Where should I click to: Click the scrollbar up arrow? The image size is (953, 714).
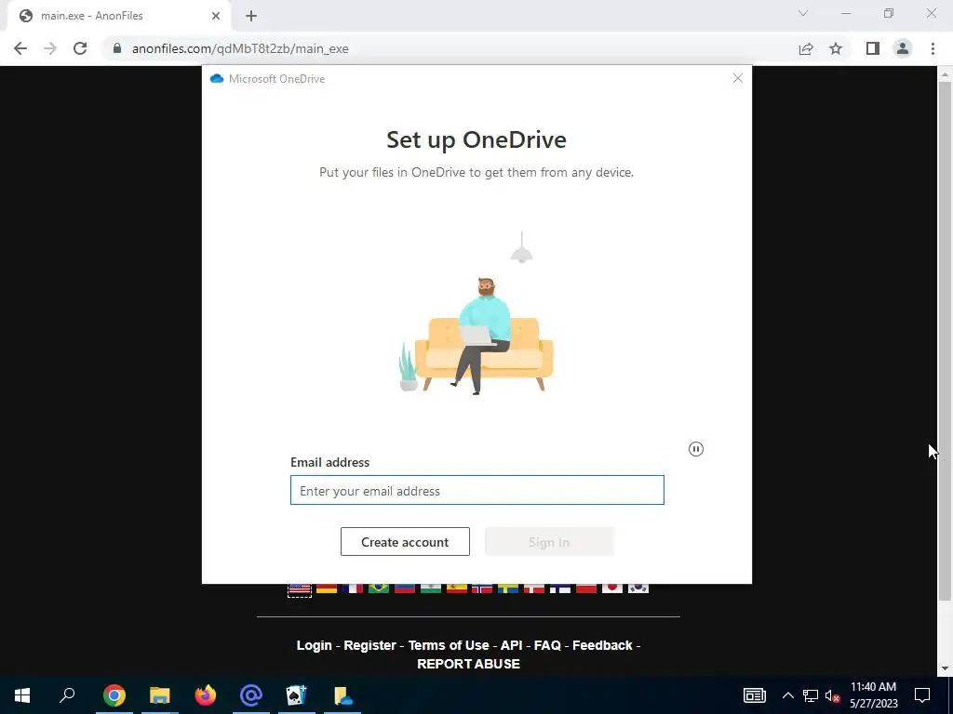pyautogui.click(x=945, y=74)
